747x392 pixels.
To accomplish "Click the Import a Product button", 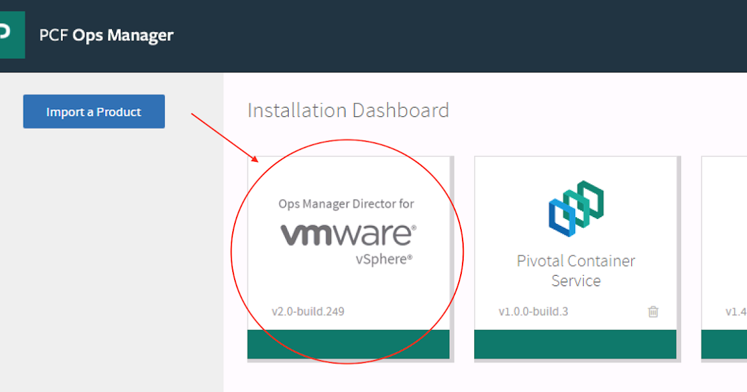I will pyautogui.click(x=94, y=112).
